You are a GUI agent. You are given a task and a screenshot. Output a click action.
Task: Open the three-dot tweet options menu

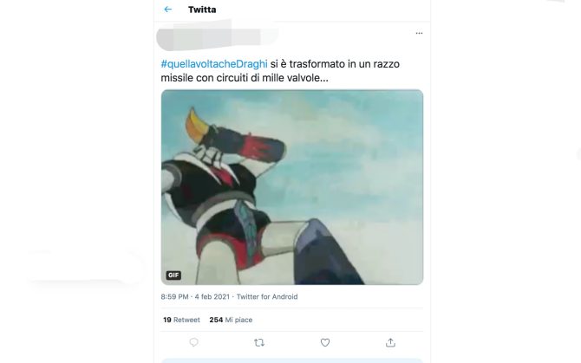click(x=419, y=33)
